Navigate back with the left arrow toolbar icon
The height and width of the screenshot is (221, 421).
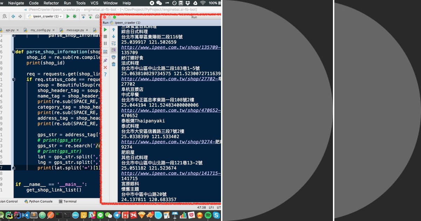pos(13,16)
